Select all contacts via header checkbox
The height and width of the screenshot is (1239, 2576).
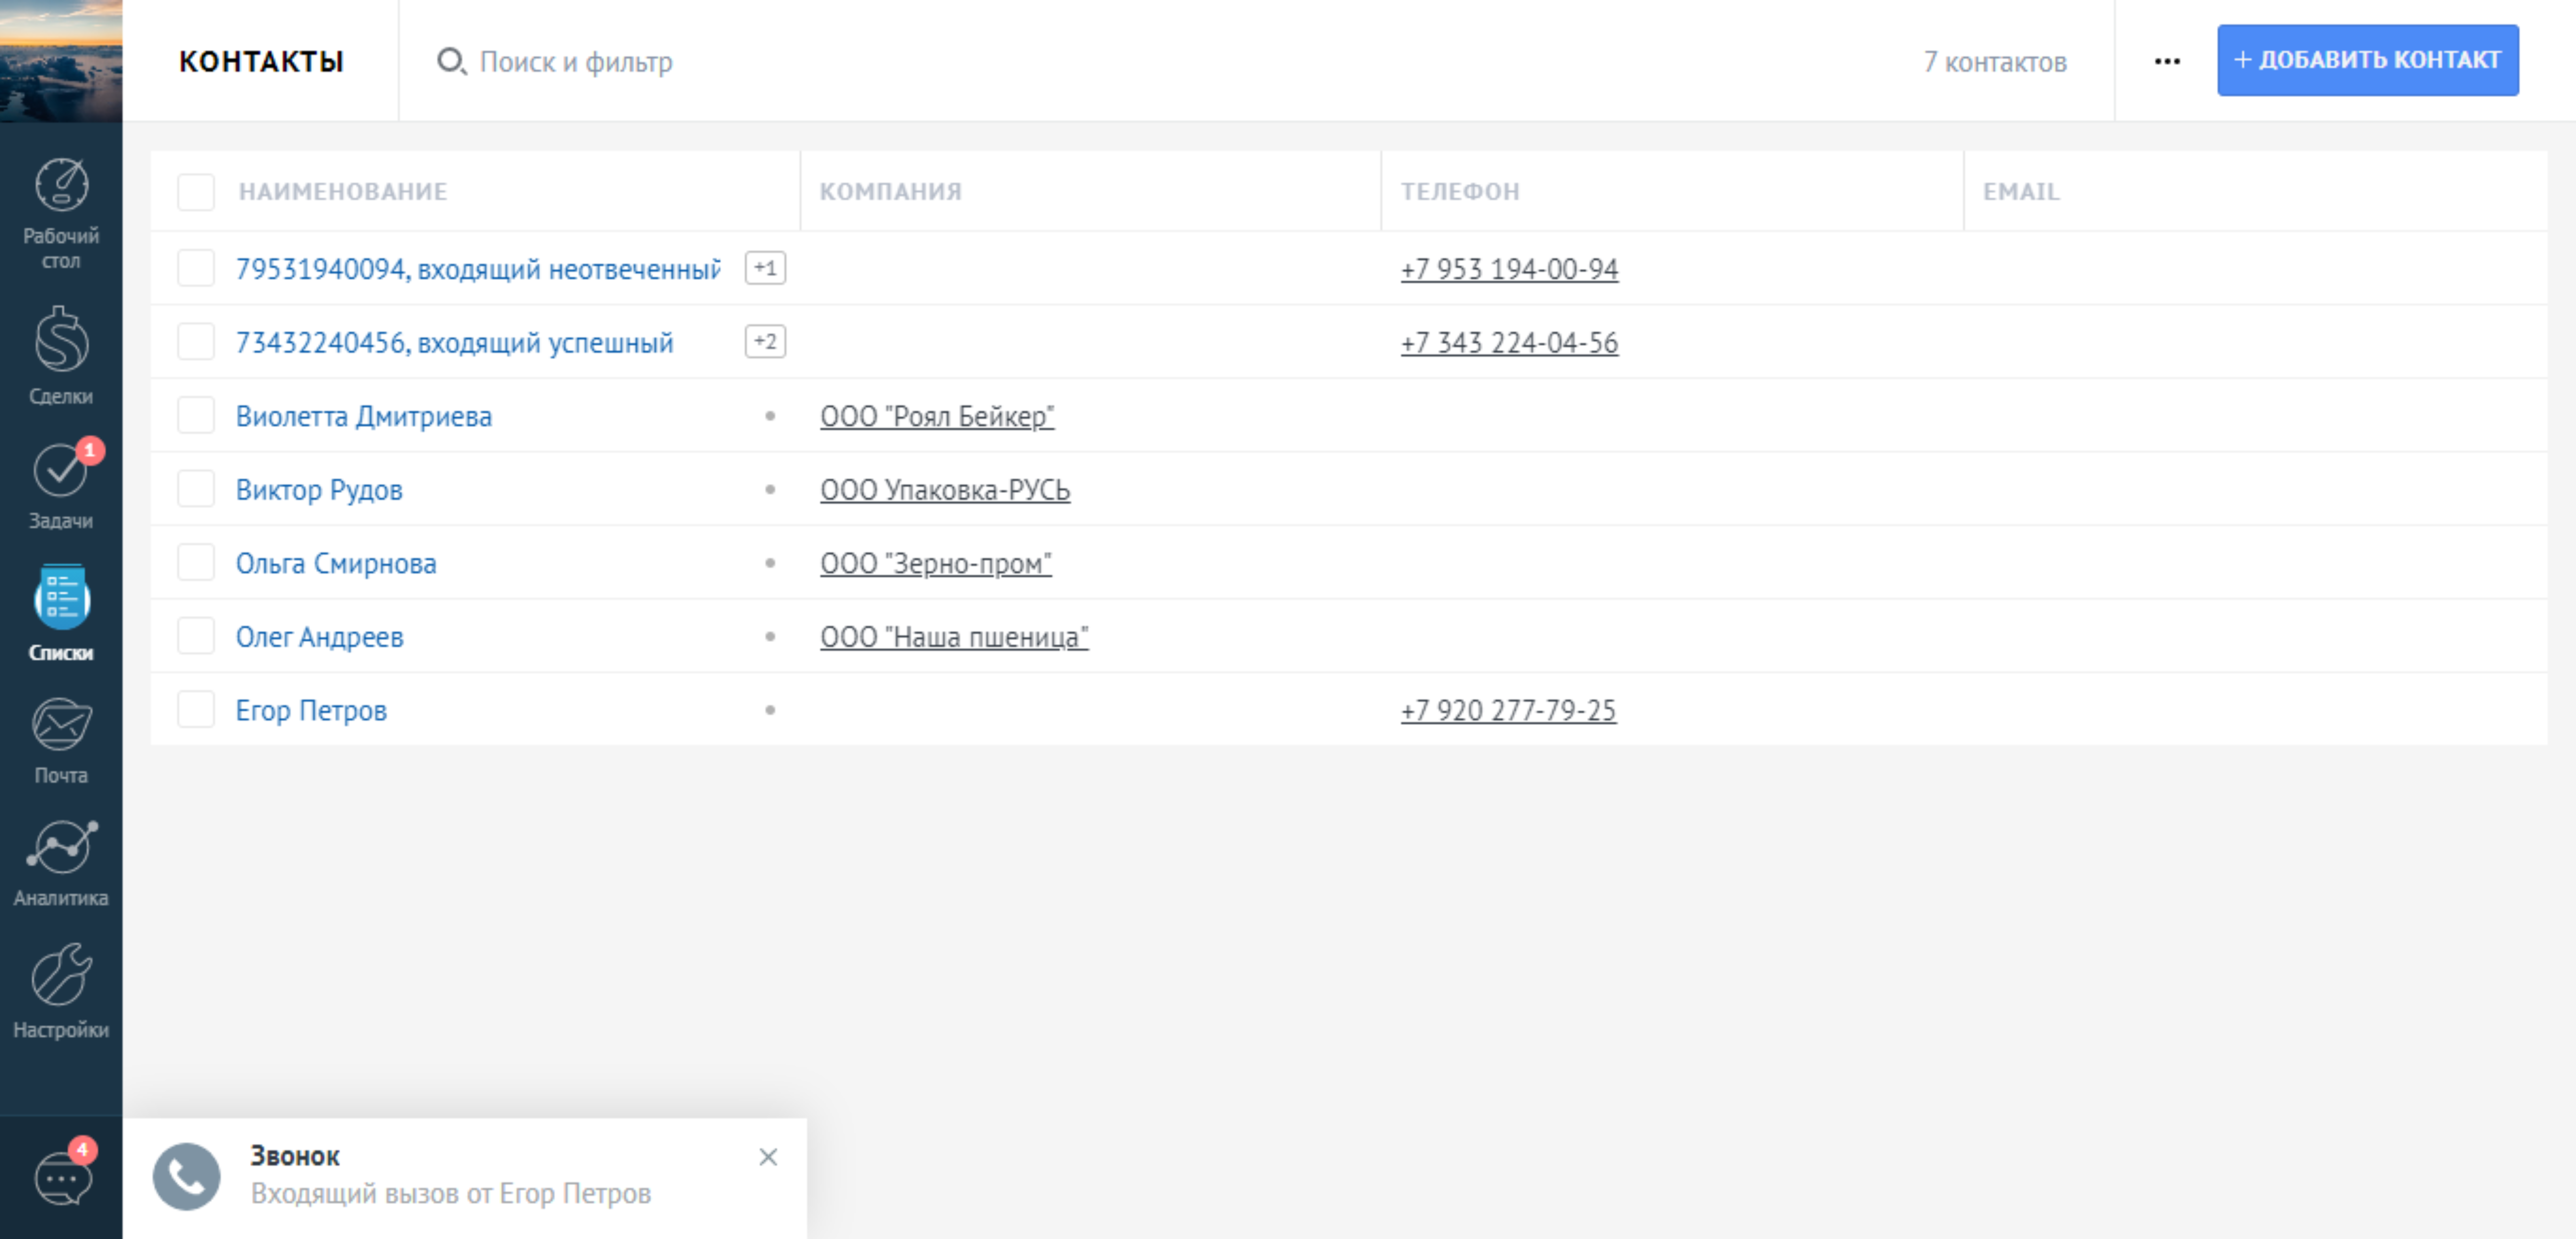tap(196, 191)
